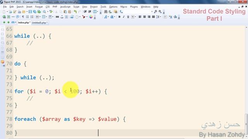Click the green Undo arrow

[x=75, y=12]
